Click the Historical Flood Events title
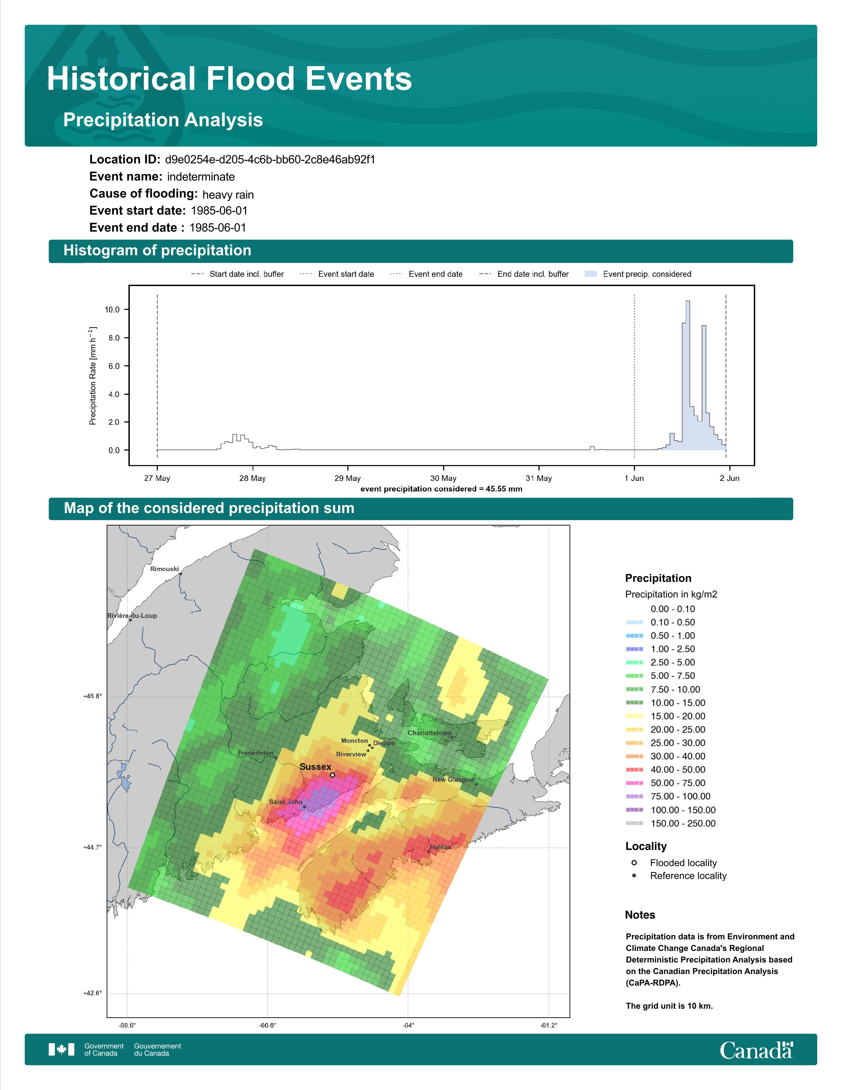The width and height of the screenshot is (842, 1090). 229,79
